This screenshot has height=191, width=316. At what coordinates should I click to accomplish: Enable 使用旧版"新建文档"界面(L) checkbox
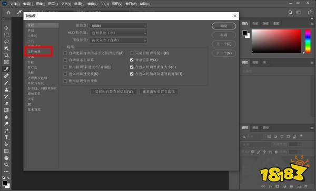pos(65,67)
